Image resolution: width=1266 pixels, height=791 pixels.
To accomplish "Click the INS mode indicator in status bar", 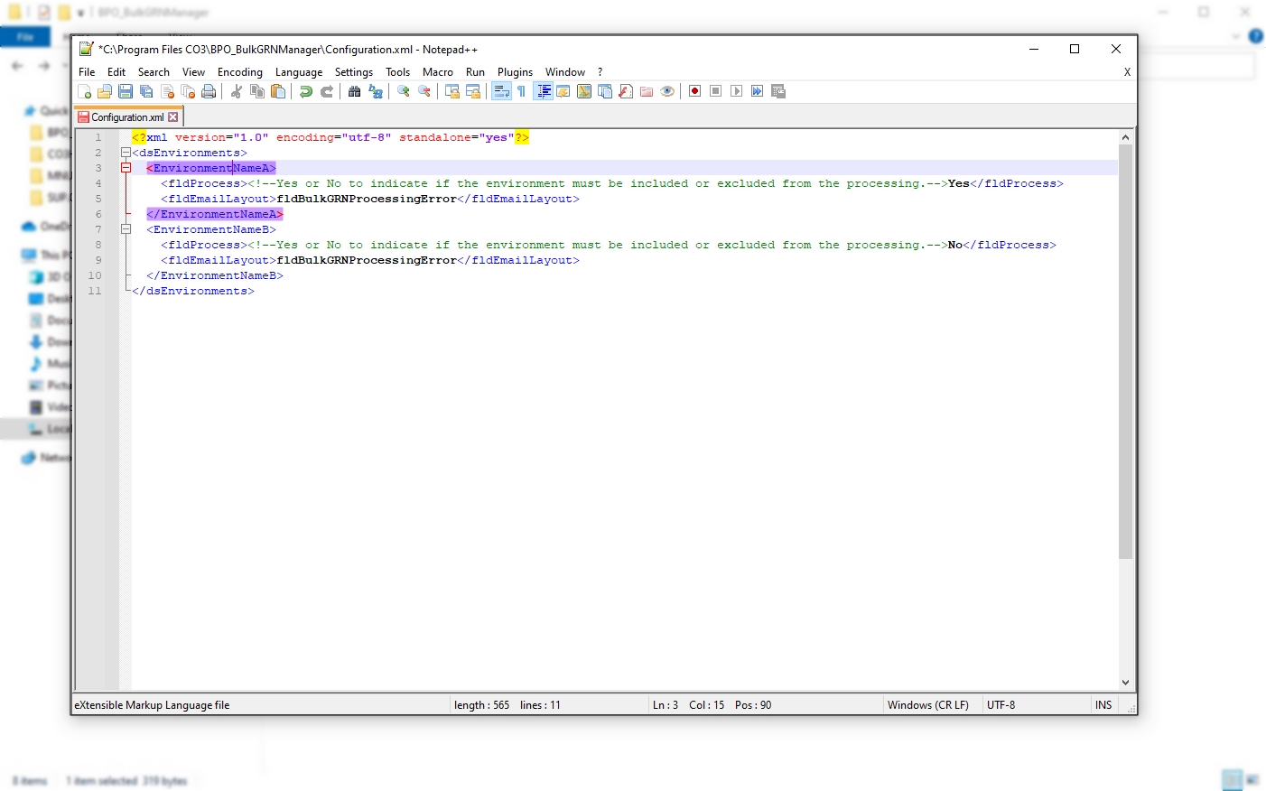I will pyautogui.click(x=1103, y=705).
